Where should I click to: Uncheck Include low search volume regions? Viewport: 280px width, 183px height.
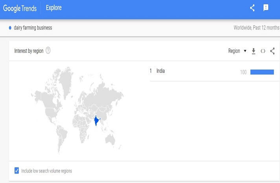(x=17, y=170)
